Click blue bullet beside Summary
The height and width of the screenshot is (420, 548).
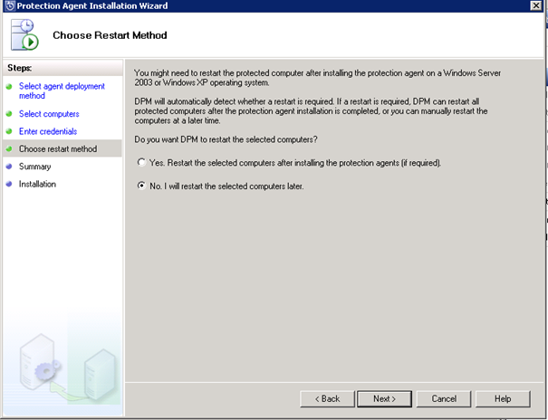pyautogui.click(x=9, y=167)
